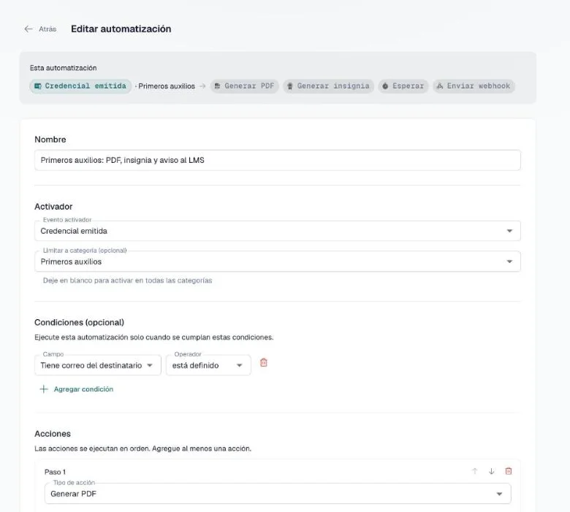
Task: Click the Acciones section heading
Action: (x=53, y=434)
